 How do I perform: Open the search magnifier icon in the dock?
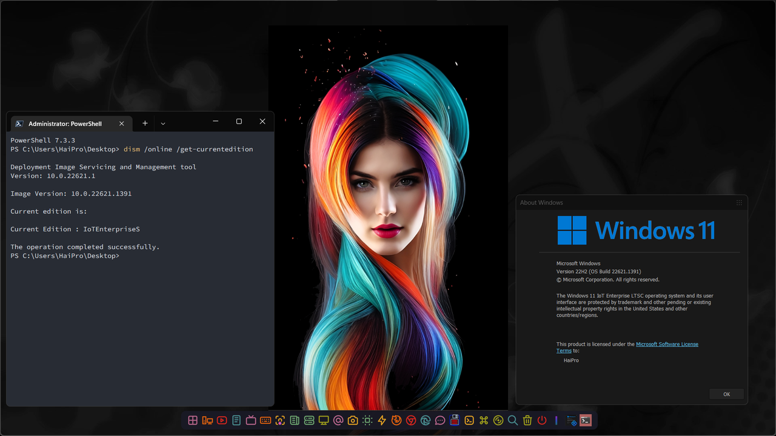pyautogui.click(x=512, y=420)
